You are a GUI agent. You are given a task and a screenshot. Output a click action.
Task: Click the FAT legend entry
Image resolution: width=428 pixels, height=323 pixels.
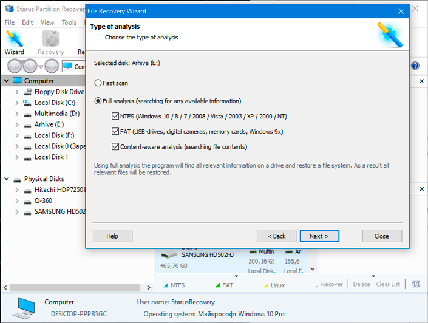[x=224, y=285]
